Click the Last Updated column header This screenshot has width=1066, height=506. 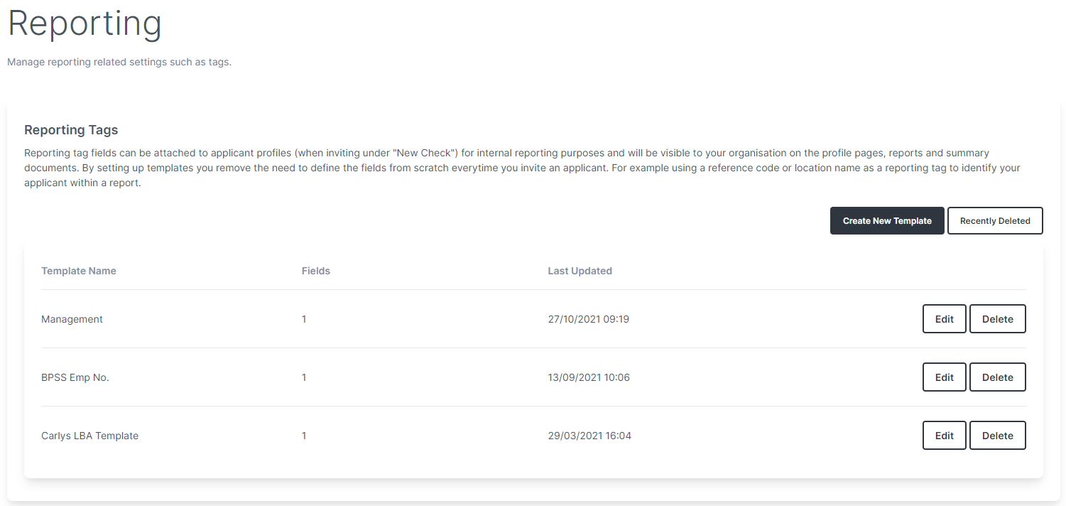pos(580,271)
